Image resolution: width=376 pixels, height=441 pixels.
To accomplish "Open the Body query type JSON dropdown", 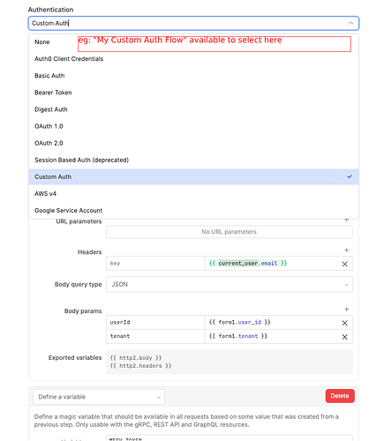I will (x=229, y=285).
